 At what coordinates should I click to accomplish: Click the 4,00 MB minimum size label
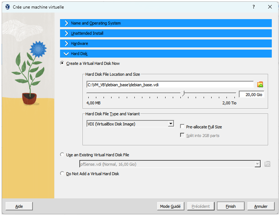click(93, 103)
